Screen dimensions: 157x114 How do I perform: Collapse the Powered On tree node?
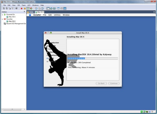pos(3,15)
